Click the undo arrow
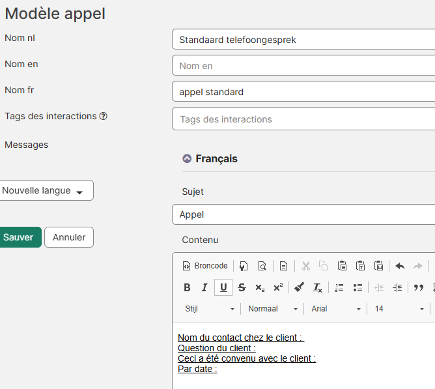This screenshot has height=389, width=435. (x=400, y=266)
